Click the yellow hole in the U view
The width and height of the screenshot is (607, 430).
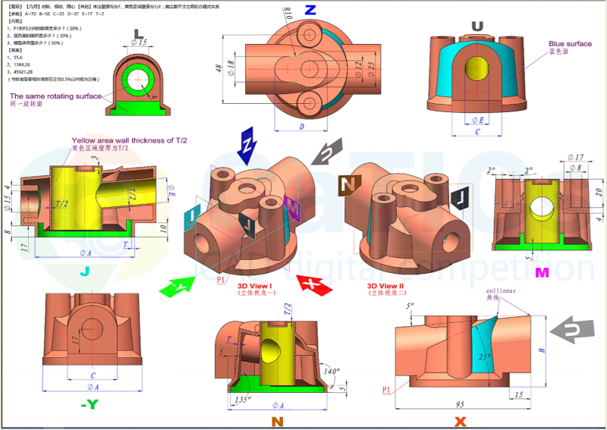pos(477,68)
